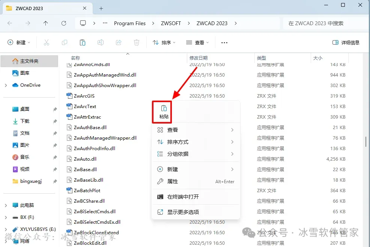Select the ZwAttrExtrac file icon
The image size is (370, 247).
coord(69,117)
